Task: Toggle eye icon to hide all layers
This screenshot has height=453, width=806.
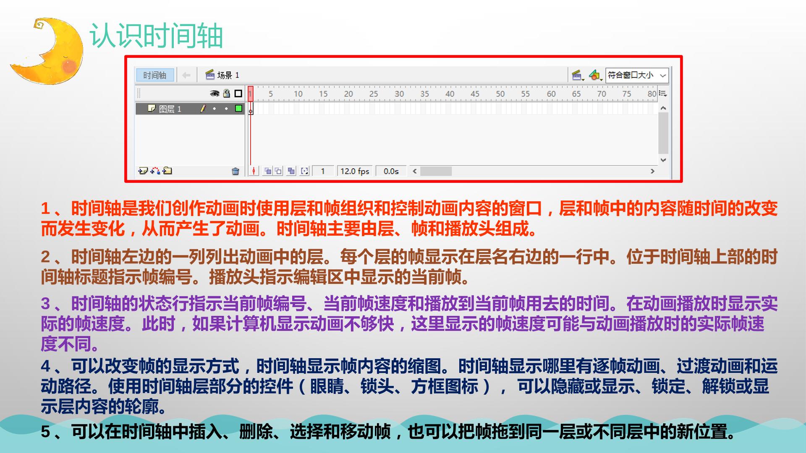Action: (x=215, y=94)
